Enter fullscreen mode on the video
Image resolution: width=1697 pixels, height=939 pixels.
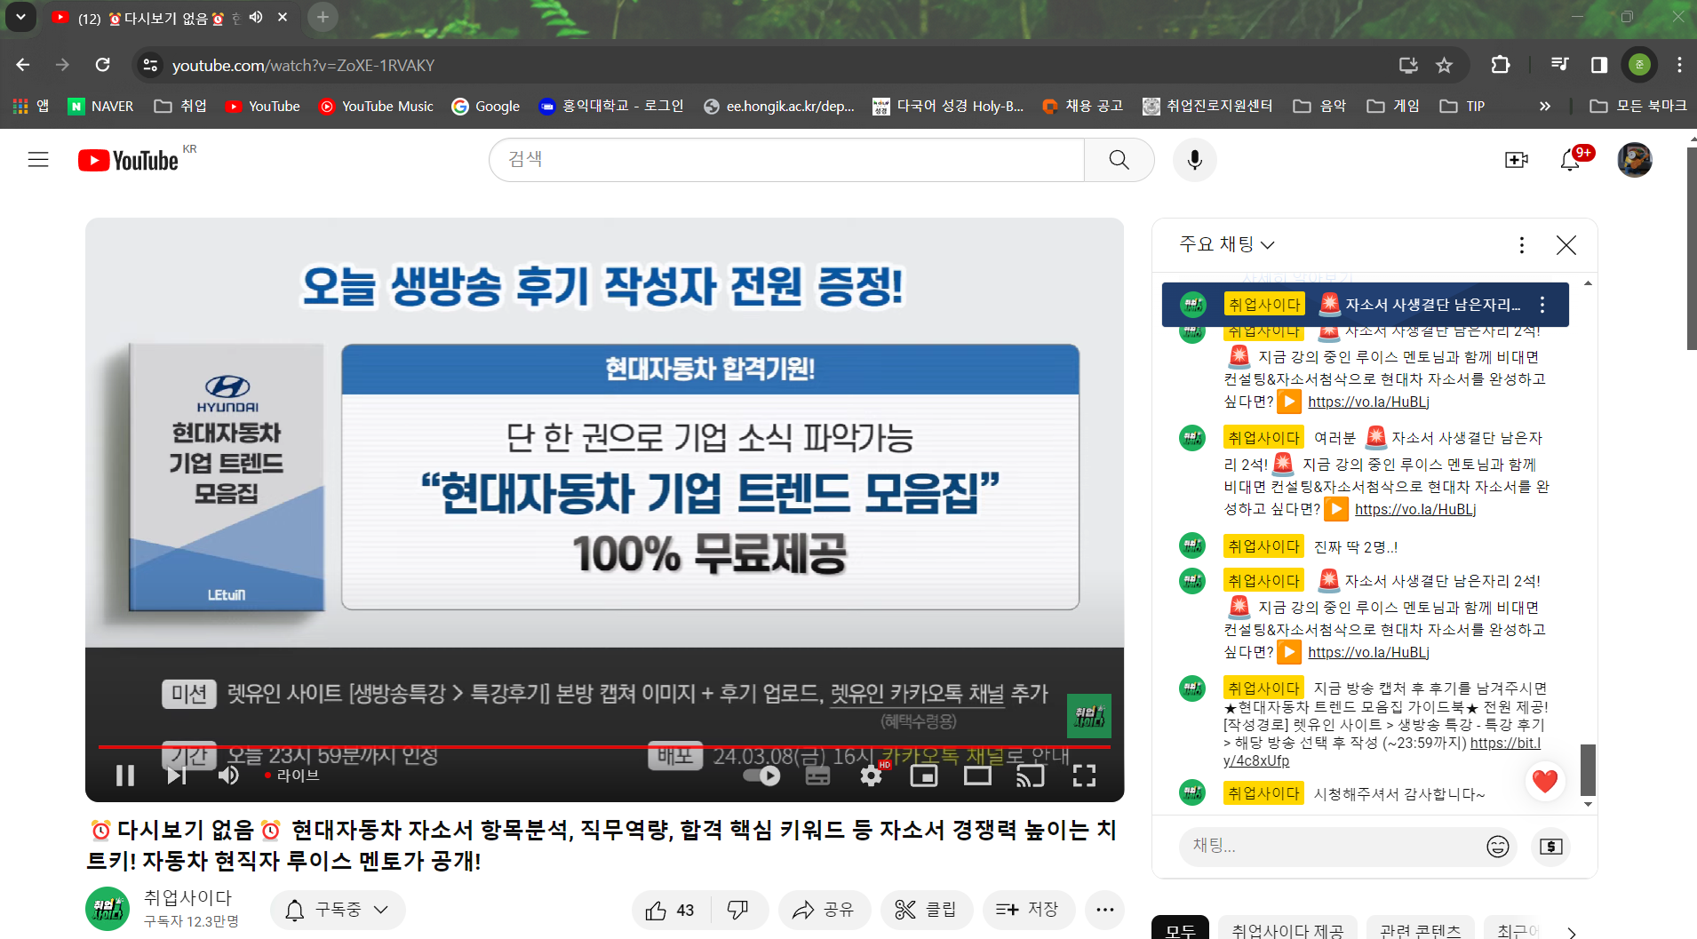coord(1084,776)
